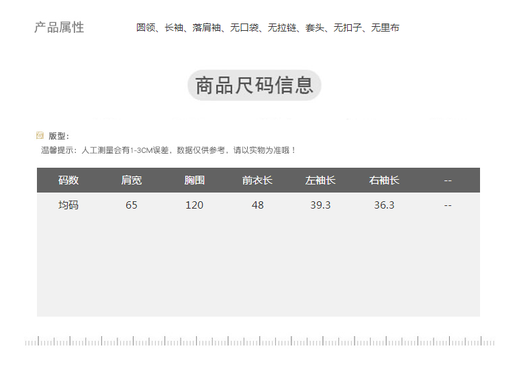Click the small icon beside 版型
This screenshot has height=373, width=523.
click(x=40, y=136)
